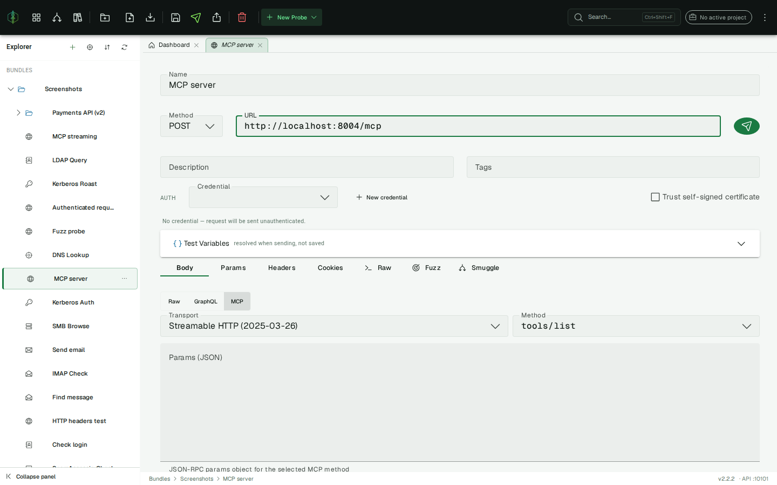Image resolution: width=777 pixels, height=485 pixels.
Task: Click in the Tags field
Action: pyautogui.click(x=613, y=167)
